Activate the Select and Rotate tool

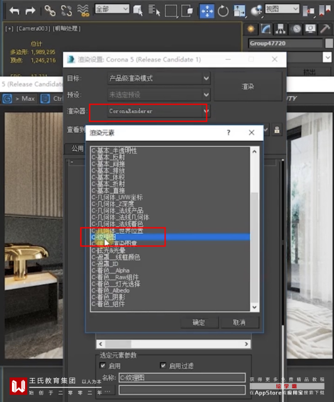(x=223, y=11)
